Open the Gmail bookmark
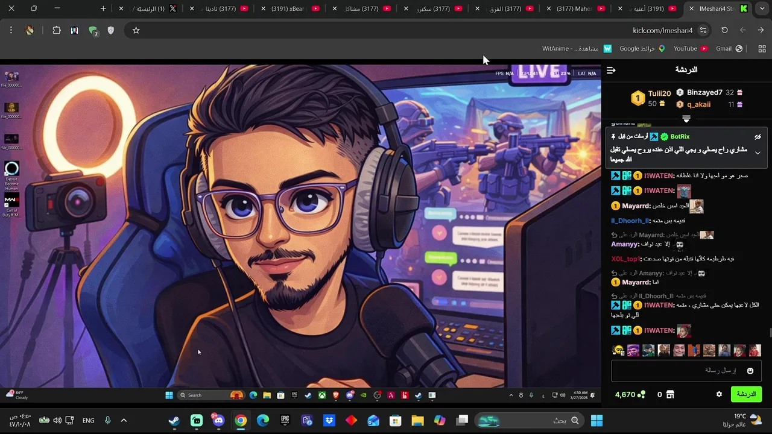The width and height of the screenshot is (772, 434). (729, 49)
